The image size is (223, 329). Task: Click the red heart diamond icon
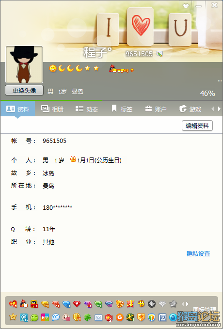point(77,304)
